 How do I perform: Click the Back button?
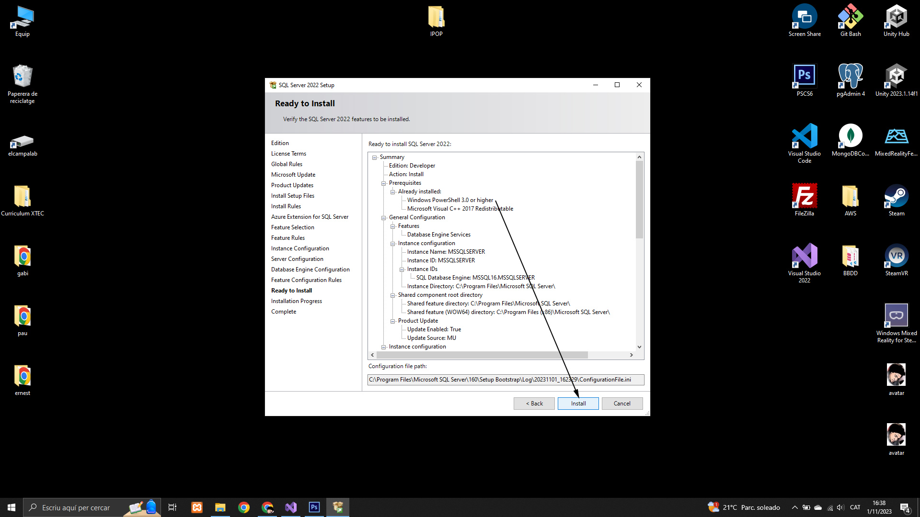534,404
